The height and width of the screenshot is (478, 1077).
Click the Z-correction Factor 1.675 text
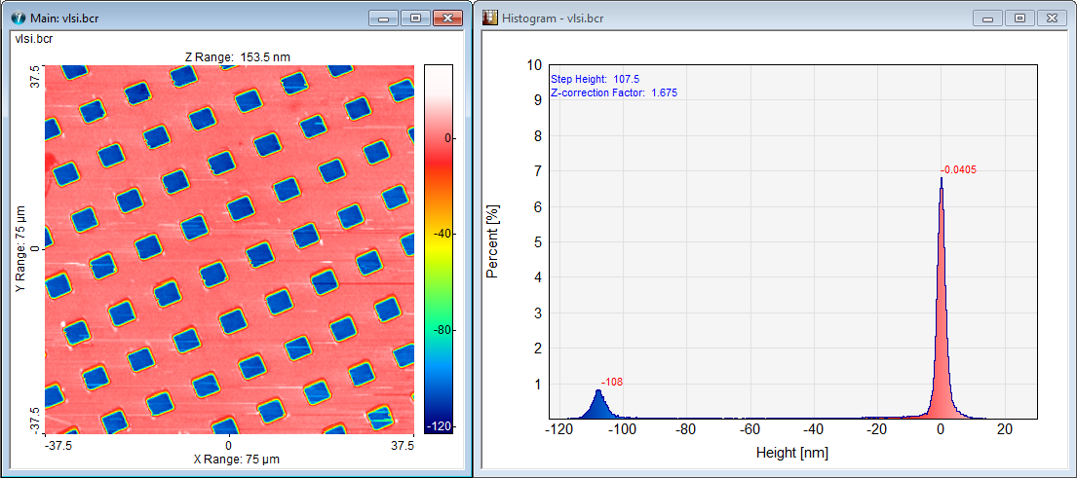(x=614, y=92)
